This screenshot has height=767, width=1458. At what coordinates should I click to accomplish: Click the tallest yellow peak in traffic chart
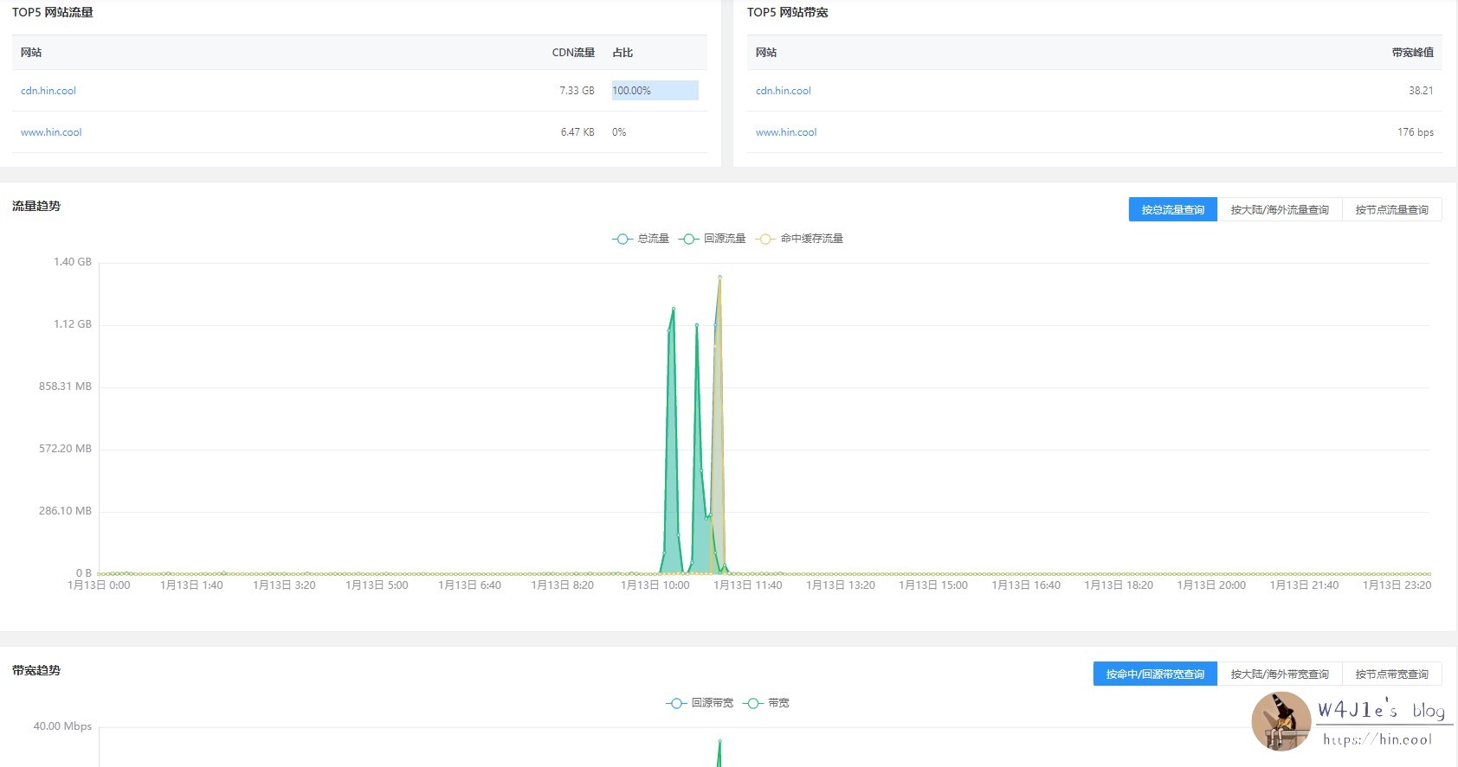tap(719, 278)
